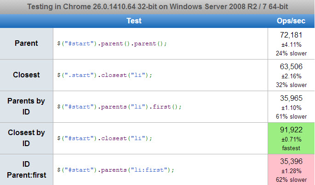Click the parents("li:first") code snippet

tap(116, 170)
